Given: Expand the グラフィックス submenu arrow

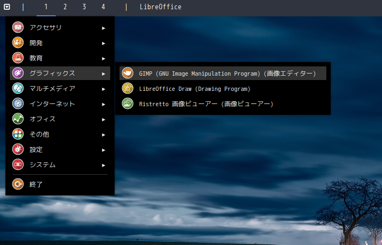Looking at the screenshot, I should (x=104, y=74).
